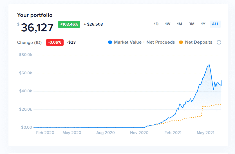Click the blue Market Value legend dot
Viewport: 235px width, 154px height.
click(110, 42)
